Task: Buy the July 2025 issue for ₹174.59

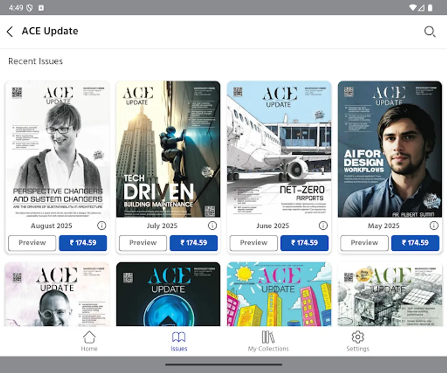Action: click(x=193, y=243)
